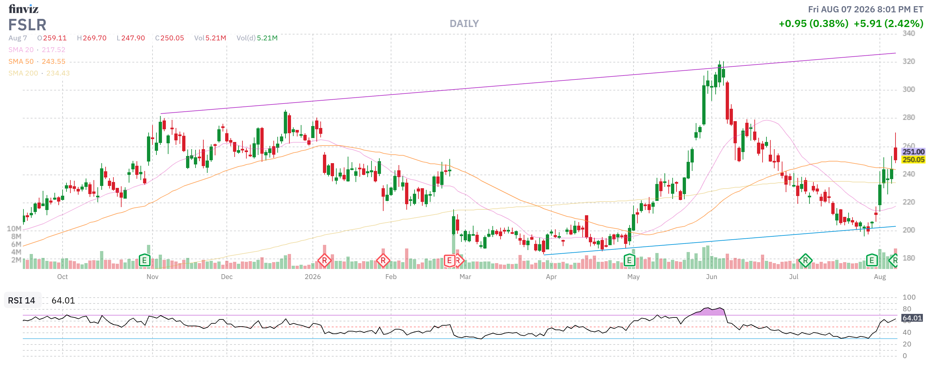
Task: Click the green Vol(d) 5.21M value
Action: [267, 38]
